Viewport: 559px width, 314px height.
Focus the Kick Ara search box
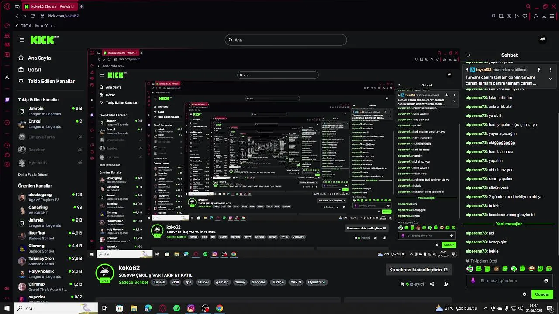286,40
